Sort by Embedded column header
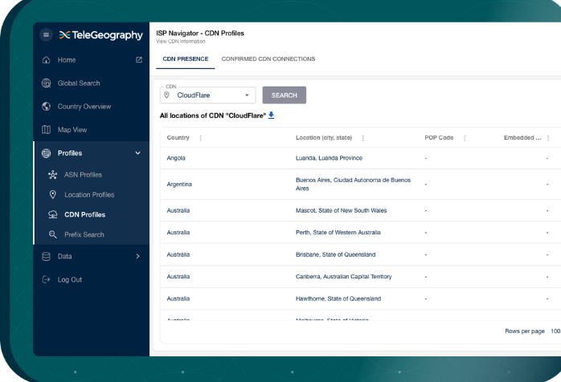This screenshot has height=382, width=561. pos(522,137)
